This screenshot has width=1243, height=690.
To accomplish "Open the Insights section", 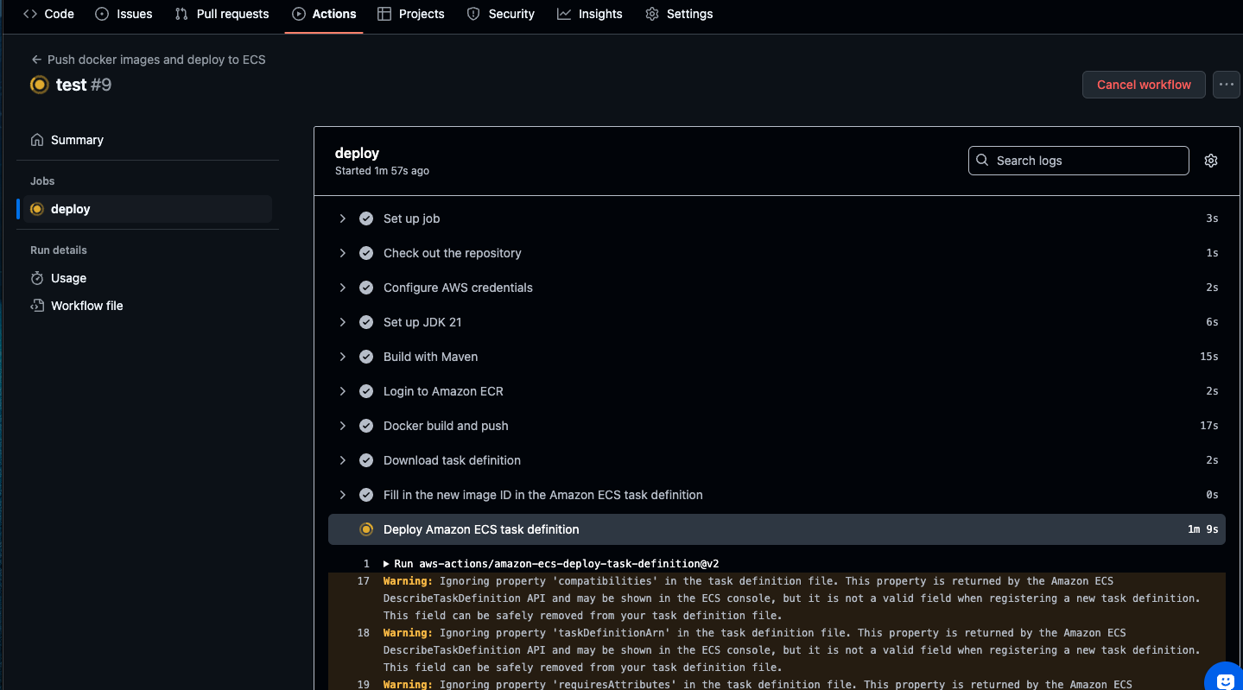I will coord(589,14).
